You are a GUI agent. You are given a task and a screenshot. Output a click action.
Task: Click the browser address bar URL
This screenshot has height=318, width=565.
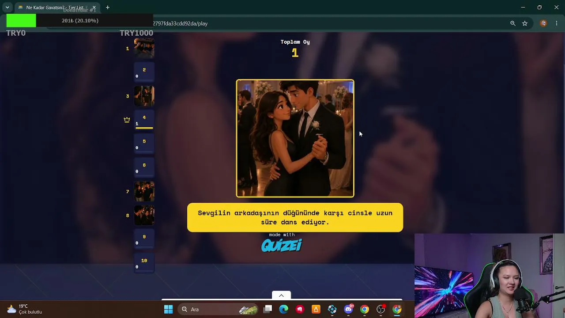[180, 23]
